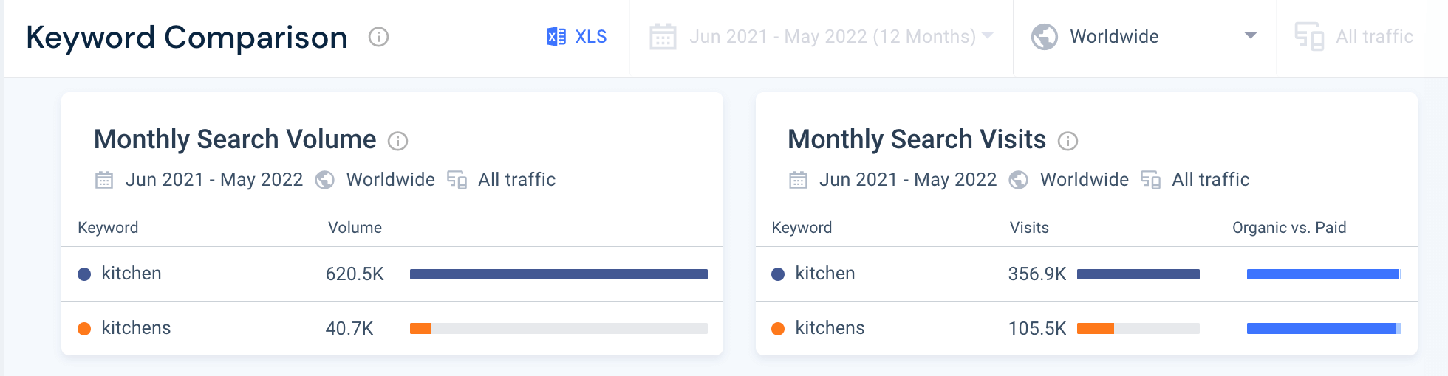Open the All traffic filter in header
Screen dimensions: 1448x376
coord(1373,37)
